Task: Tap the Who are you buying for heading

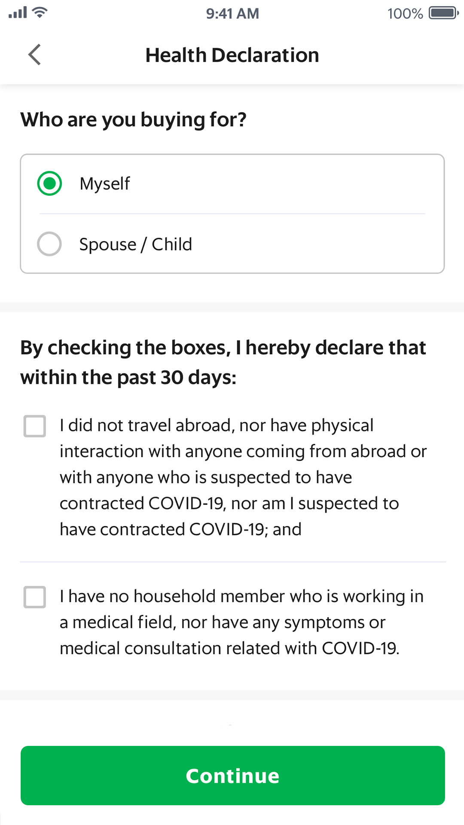Action: pos(133,120)
